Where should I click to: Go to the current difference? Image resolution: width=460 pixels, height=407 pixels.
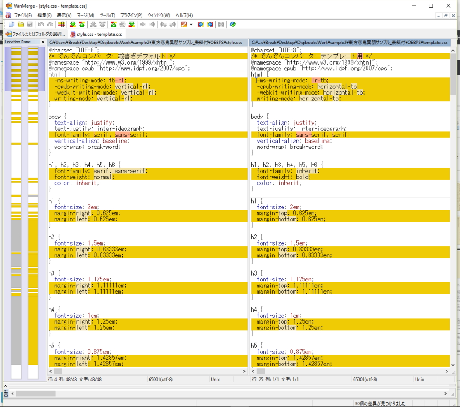click(123, 24)
